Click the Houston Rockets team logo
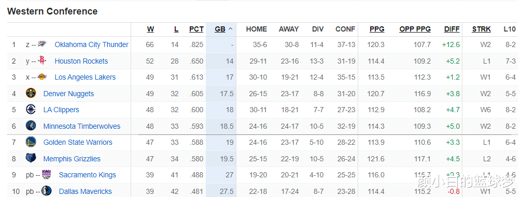This screenshot has height=197, width=522. [42, 60]
